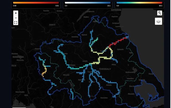Select an orange point on the western river
Viewport: 171px width, 108px height.
(x=43, y=74)
